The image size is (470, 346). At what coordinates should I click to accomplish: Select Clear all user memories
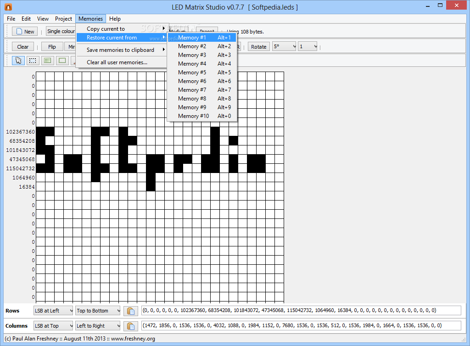(x=122, y=62)
